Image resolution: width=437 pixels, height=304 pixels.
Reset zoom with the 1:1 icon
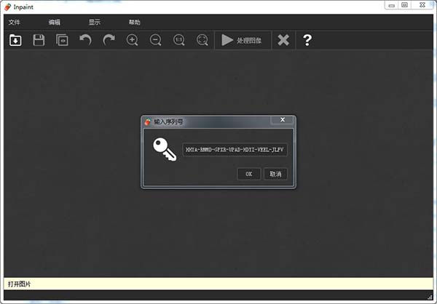[178, 40]
